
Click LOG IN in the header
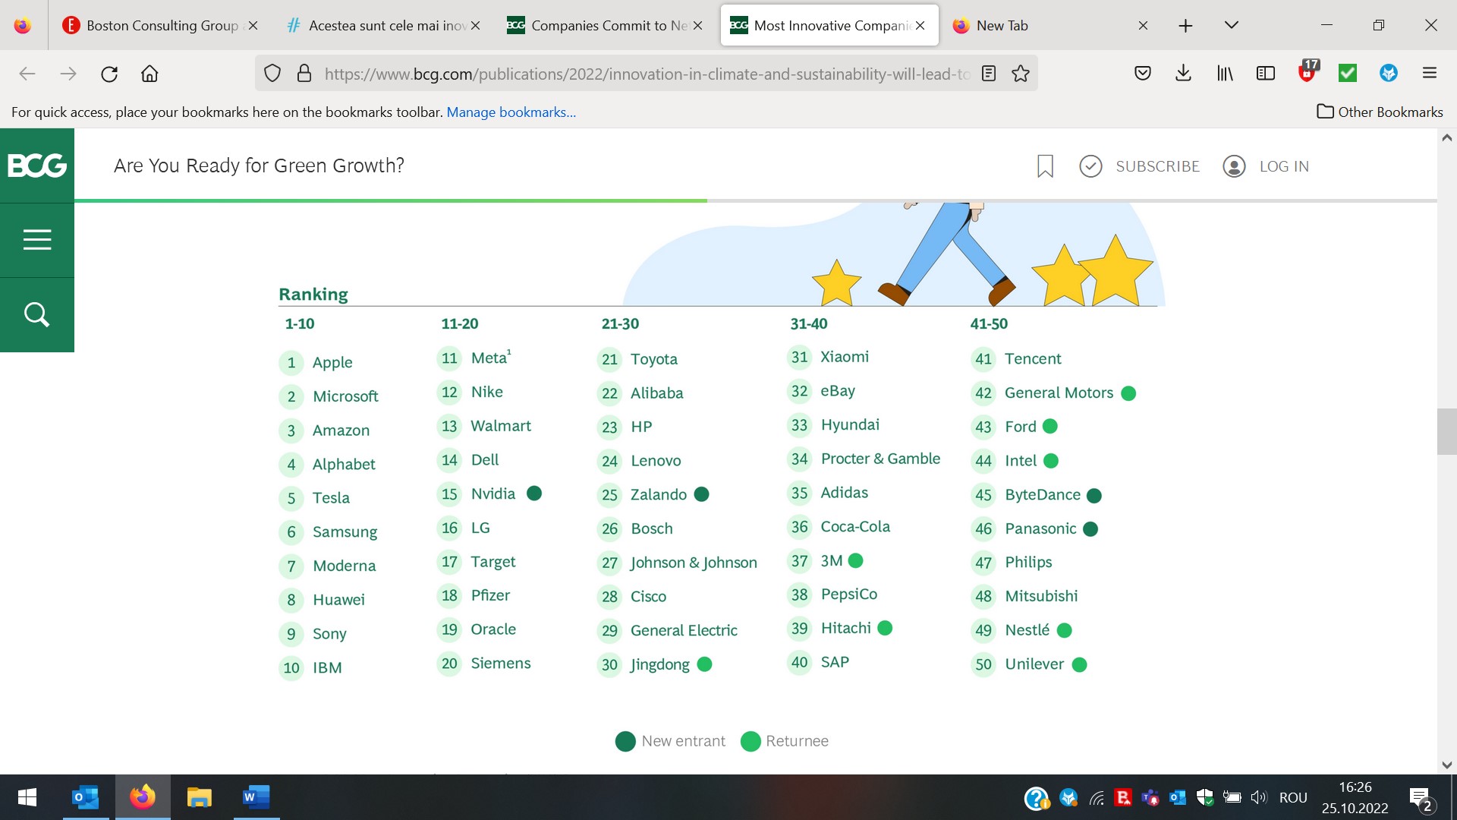point(1266,166)
